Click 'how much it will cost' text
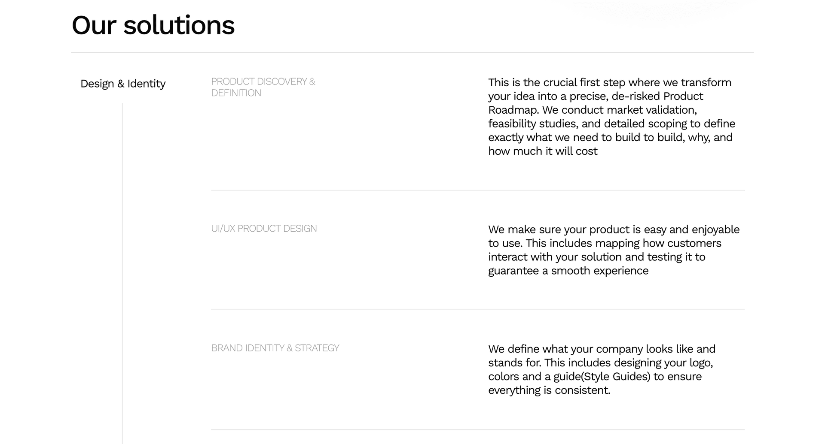The height and width of the screenshot is (444, 825). tap(543, 151)
